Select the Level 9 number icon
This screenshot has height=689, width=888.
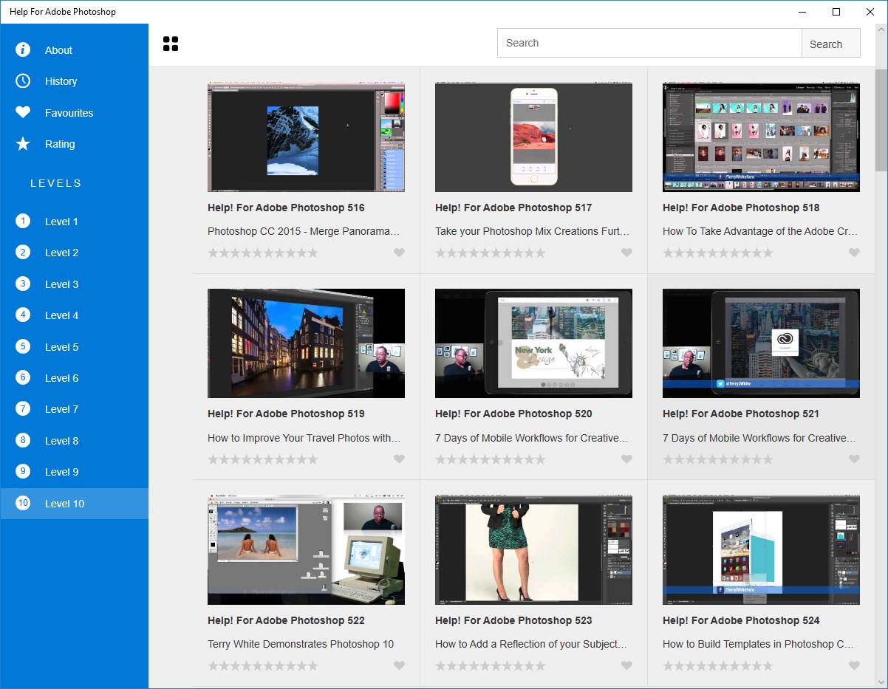[23, 471]
